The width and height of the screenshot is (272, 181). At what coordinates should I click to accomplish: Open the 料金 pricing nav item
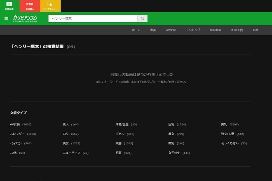point(256,30)
